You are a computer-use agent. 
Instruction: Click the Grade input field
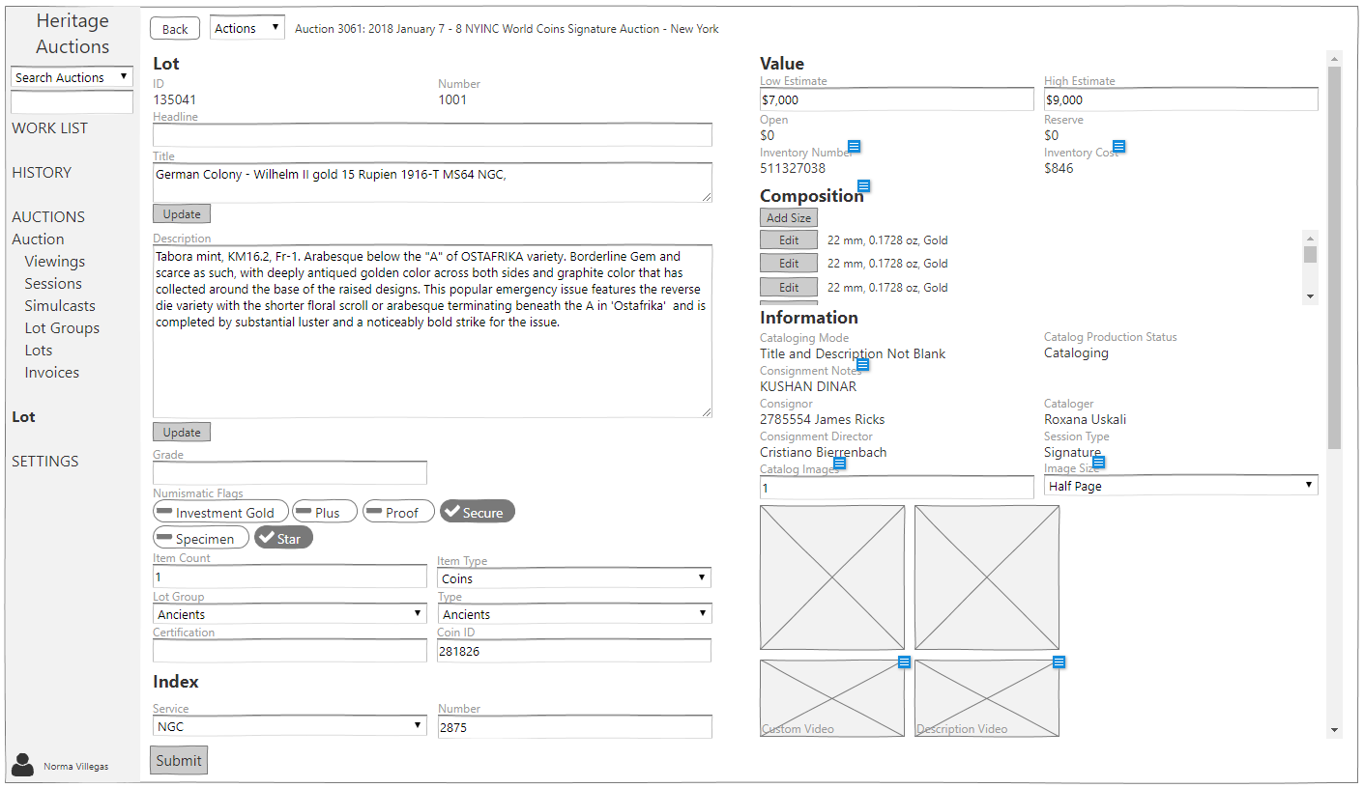(x=290, y=472)
